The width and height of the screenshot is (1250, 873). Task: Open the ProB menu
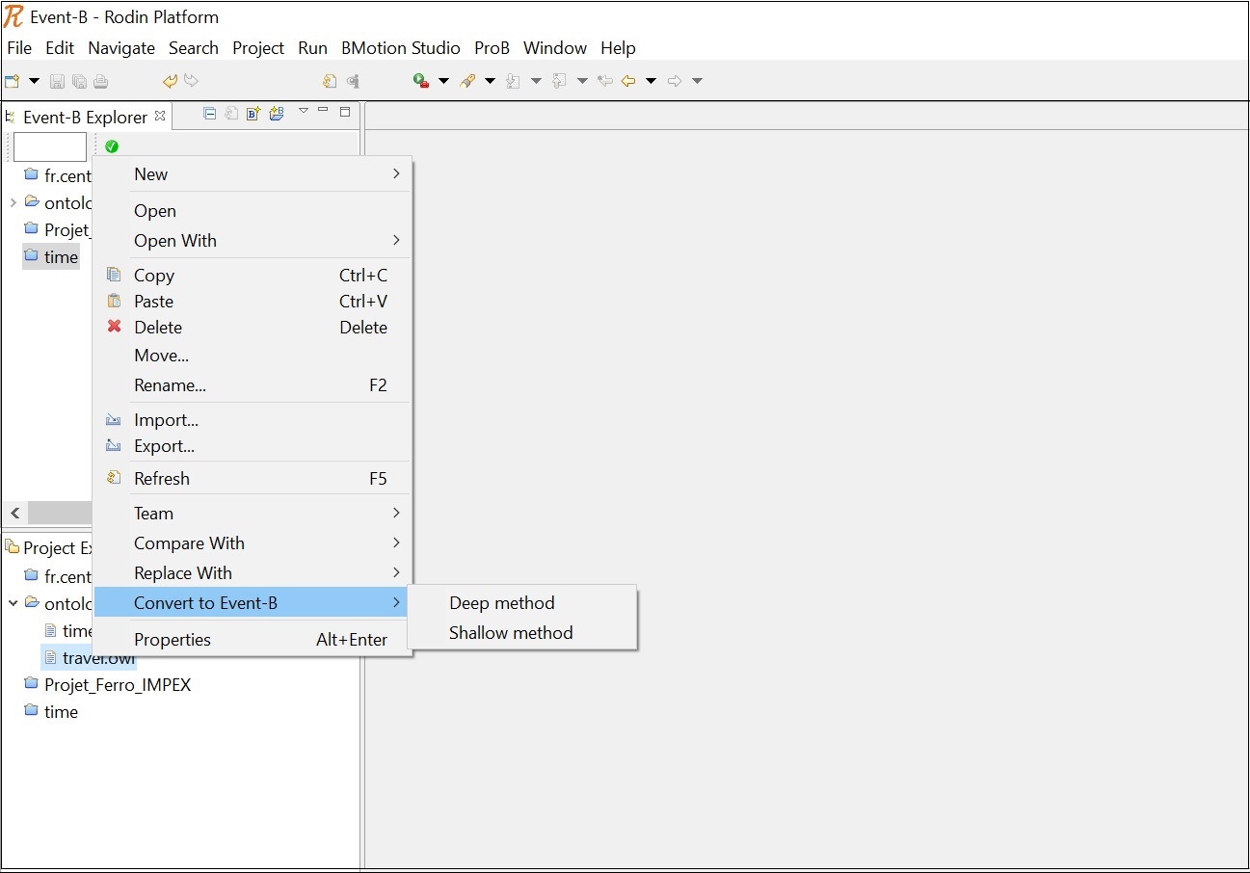pos(492,48)
